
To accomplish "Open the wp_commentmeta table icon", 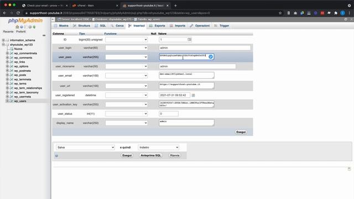I will pos(12,53).
